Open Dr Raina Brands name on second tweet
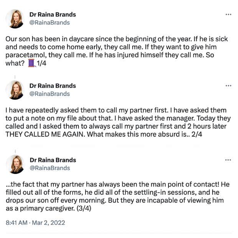The image size is (238, 238). tap(53, 86)
